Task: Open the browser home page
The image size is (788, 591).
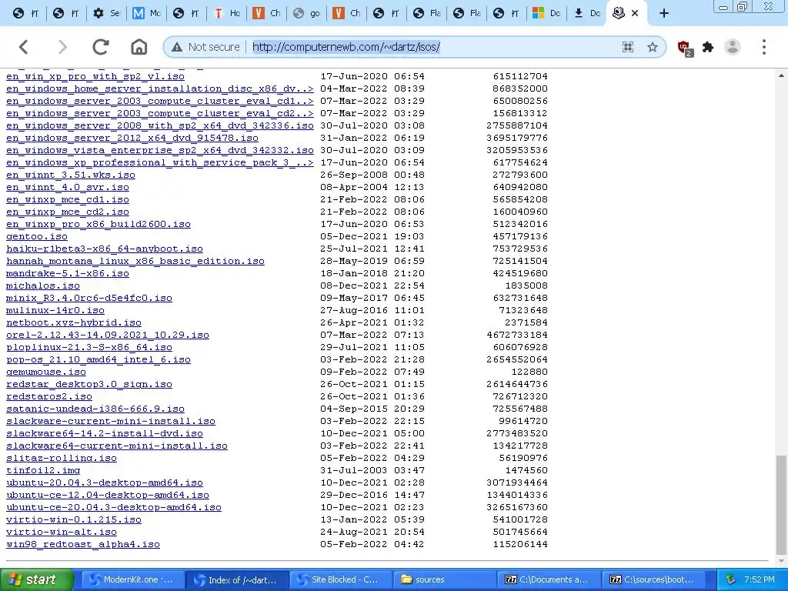Action: [139, 47]
